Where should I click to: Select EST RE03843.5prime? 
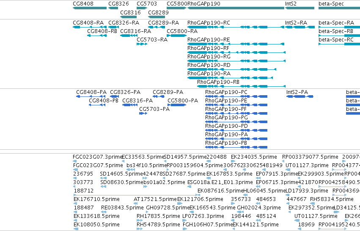104,212
